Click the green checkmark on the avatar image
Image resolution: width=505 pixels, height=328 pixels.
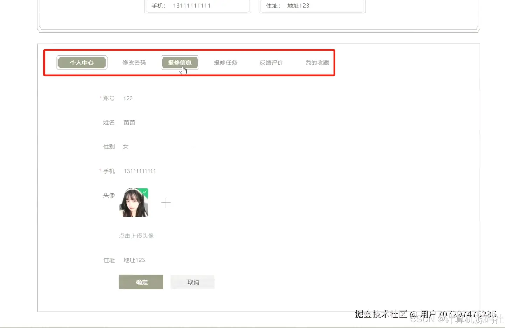tap(144, 192)
